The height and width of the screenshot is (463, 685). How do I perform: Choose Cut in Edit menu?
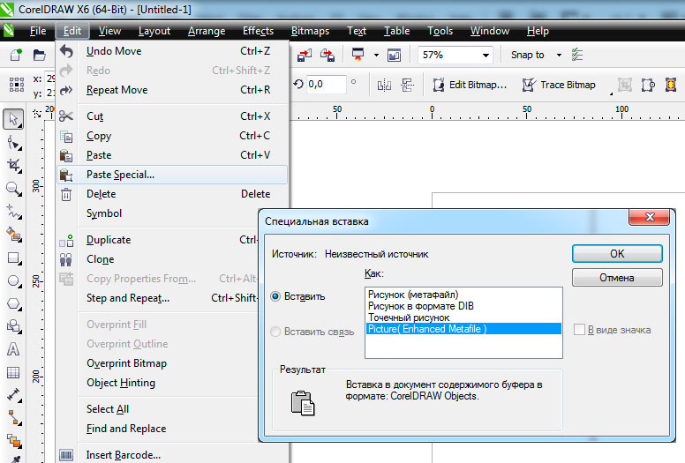pyautogui.click(x=172, y=116)
